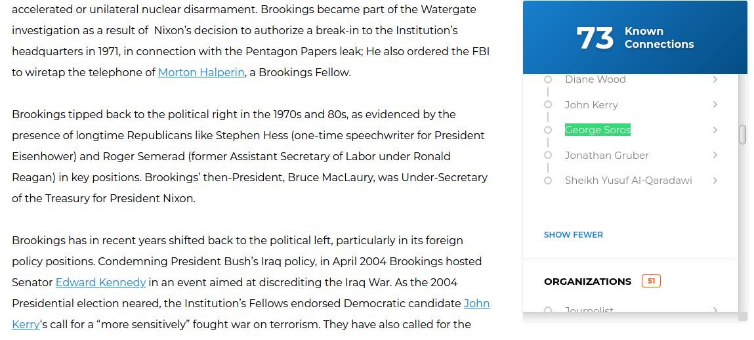Select the circle marker beside George Soros
The image size is (754, 340).
coord(548,130)
